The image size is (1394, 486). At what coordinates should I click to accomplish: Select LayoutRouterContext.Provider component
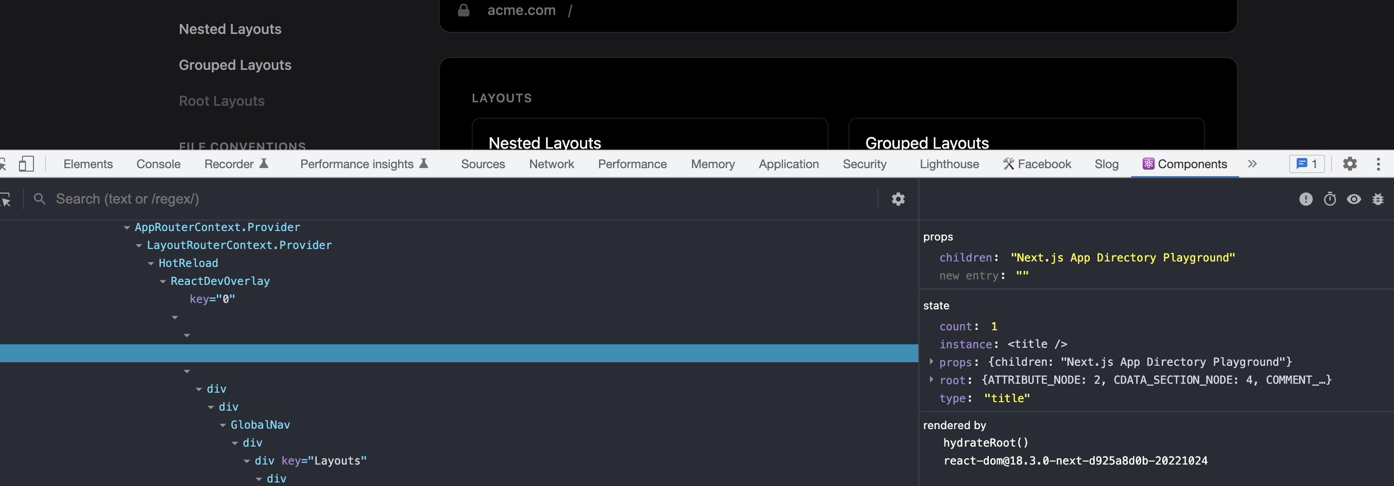tap(239, 245)
